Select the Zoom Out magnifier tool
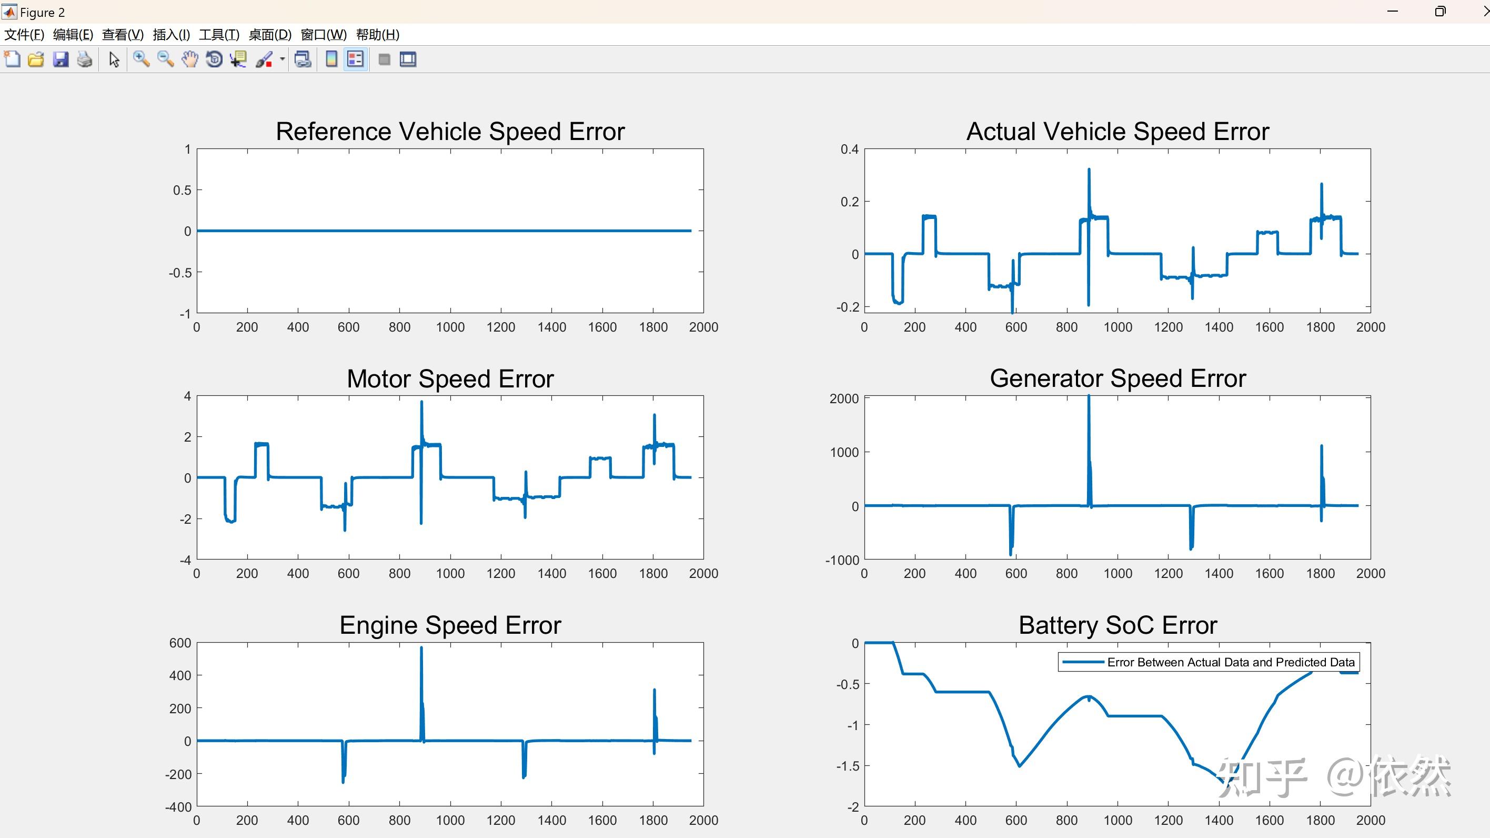1490x838 pixels. 165,59
